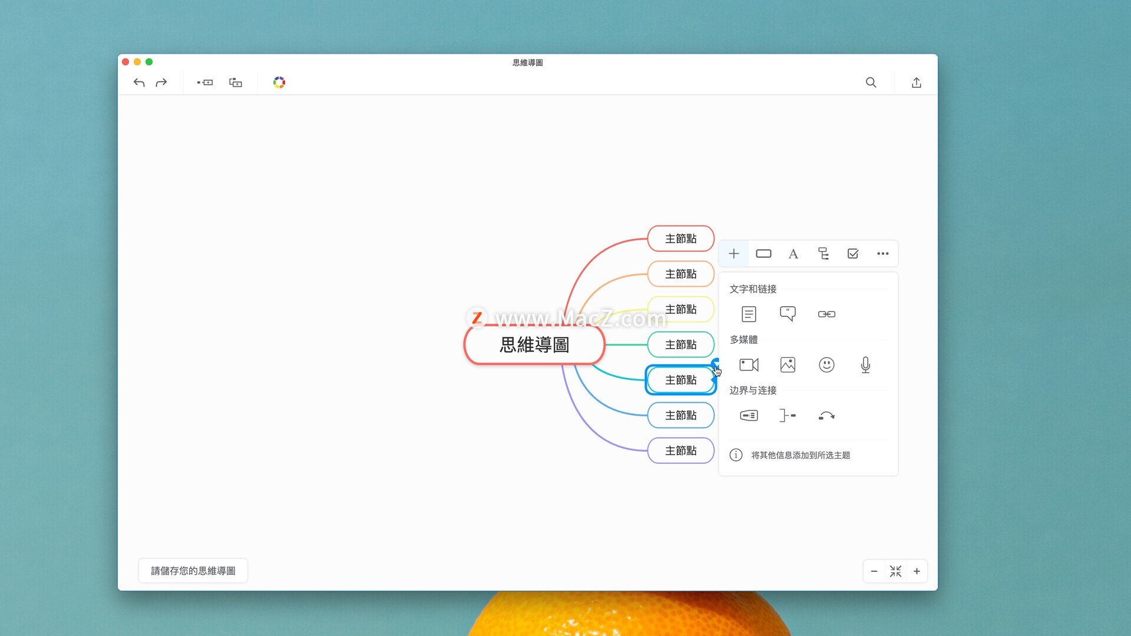Switch to the node shape tab
Screen dimensions: 1131x636
[x=763, y=254]
